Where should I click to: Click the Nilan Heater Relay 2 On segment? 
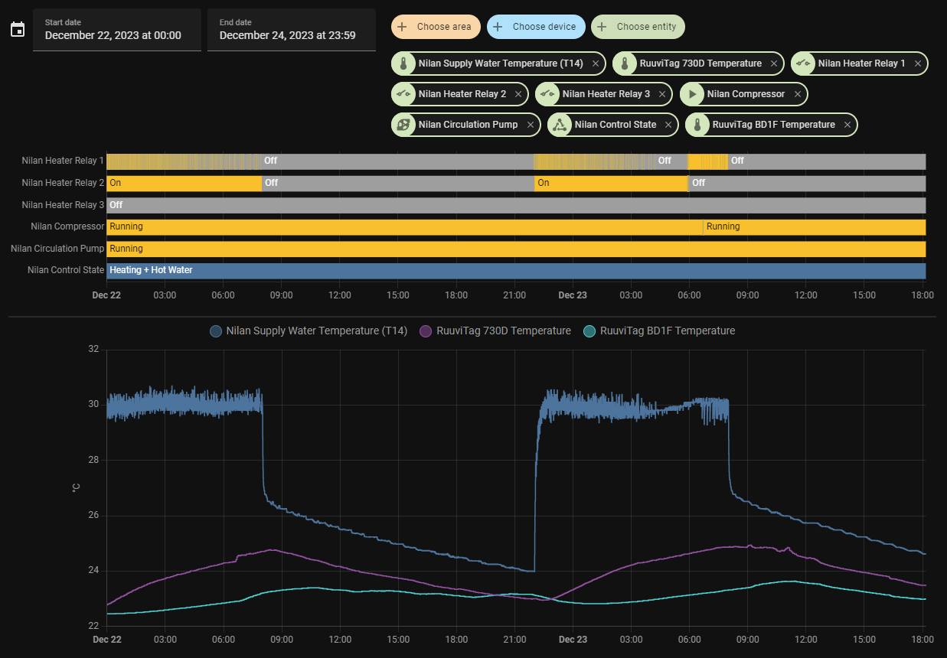[x=184, y=184]
